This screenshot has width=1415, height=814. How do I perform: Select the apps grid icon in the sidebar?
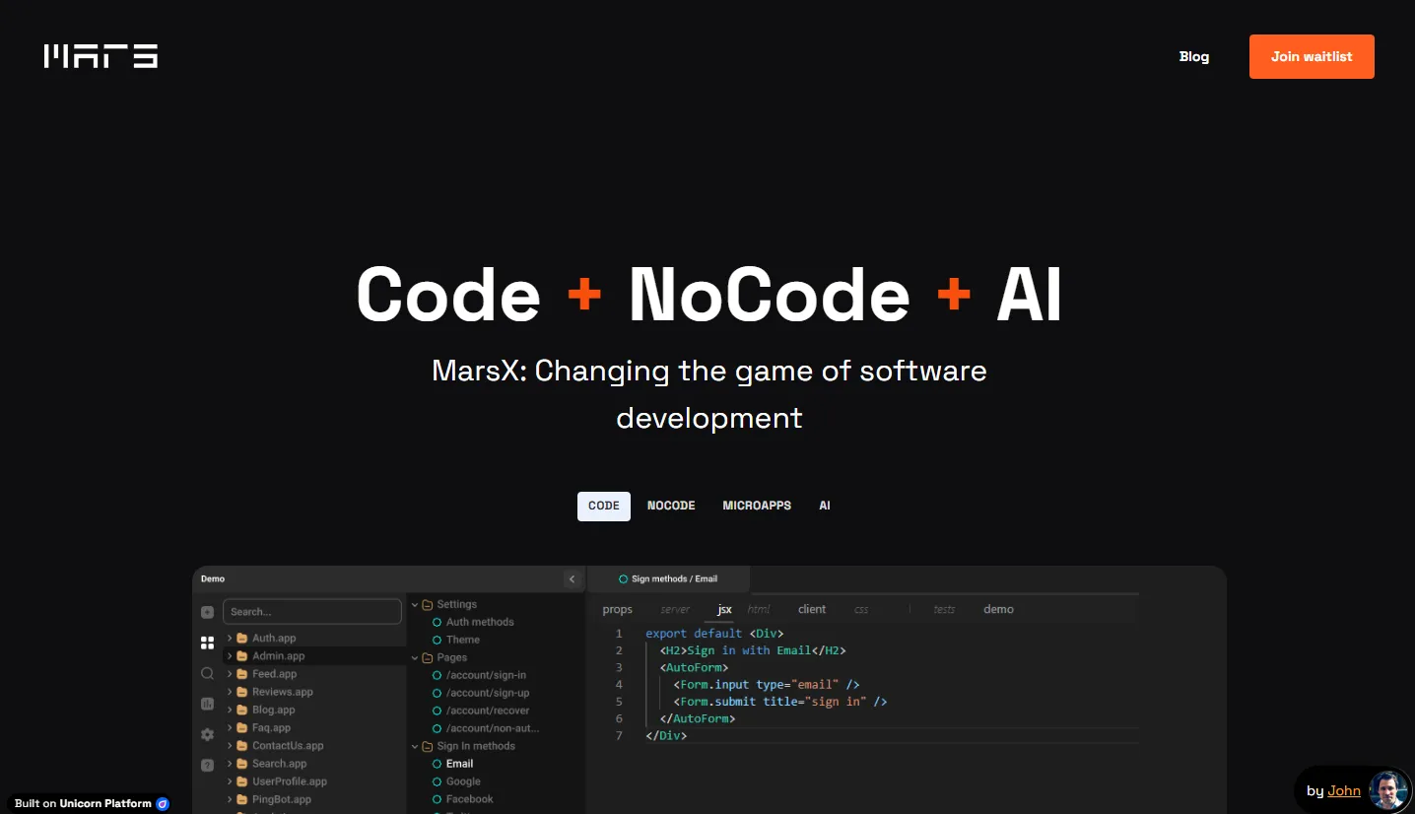[207, 643]
